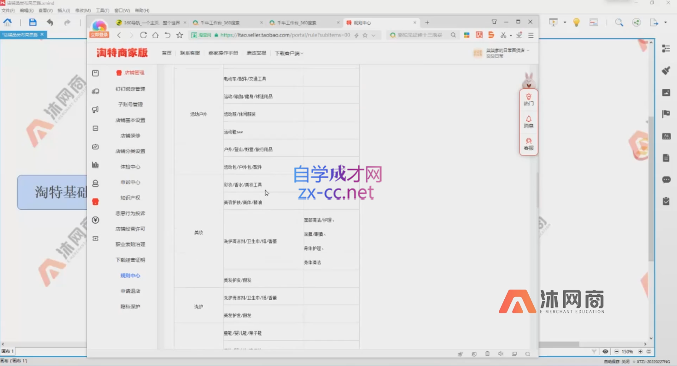Screen dimensions: 677x366
Task: Open 隐私保护 in sidebar
Action: tap(130, 307)
